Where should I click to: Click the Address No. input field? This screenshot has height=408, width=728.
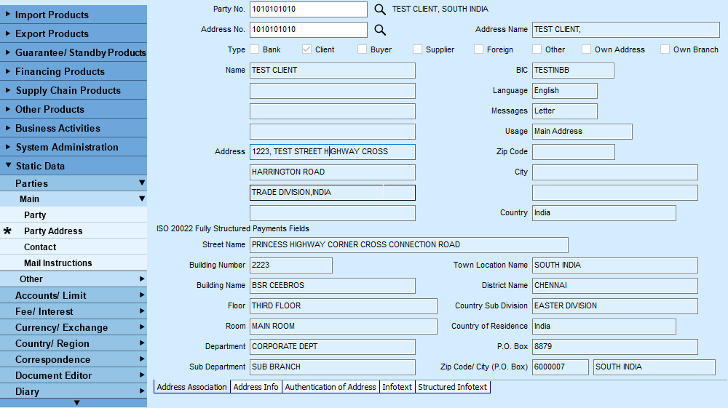308,30
